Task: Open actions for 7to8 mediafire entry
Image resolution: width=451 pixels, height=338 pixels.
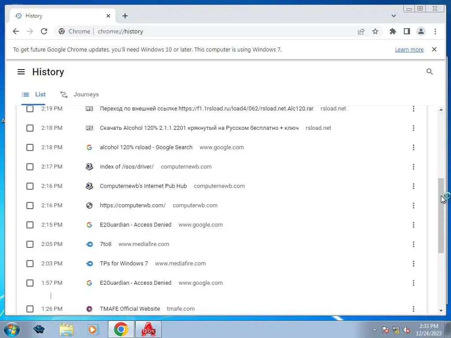Action: [x=413, y=244]
